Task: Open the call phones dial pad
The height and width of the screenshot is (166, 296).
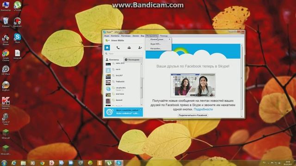Action: [x=118, y=47]
